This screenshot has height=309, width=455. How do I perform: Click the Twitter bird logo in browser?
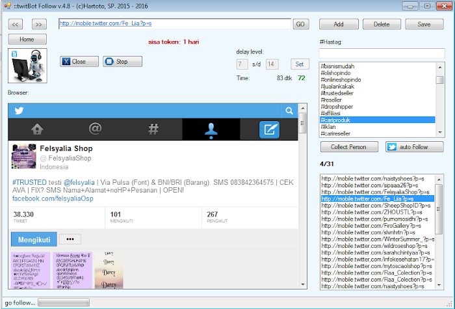[19, 111]
